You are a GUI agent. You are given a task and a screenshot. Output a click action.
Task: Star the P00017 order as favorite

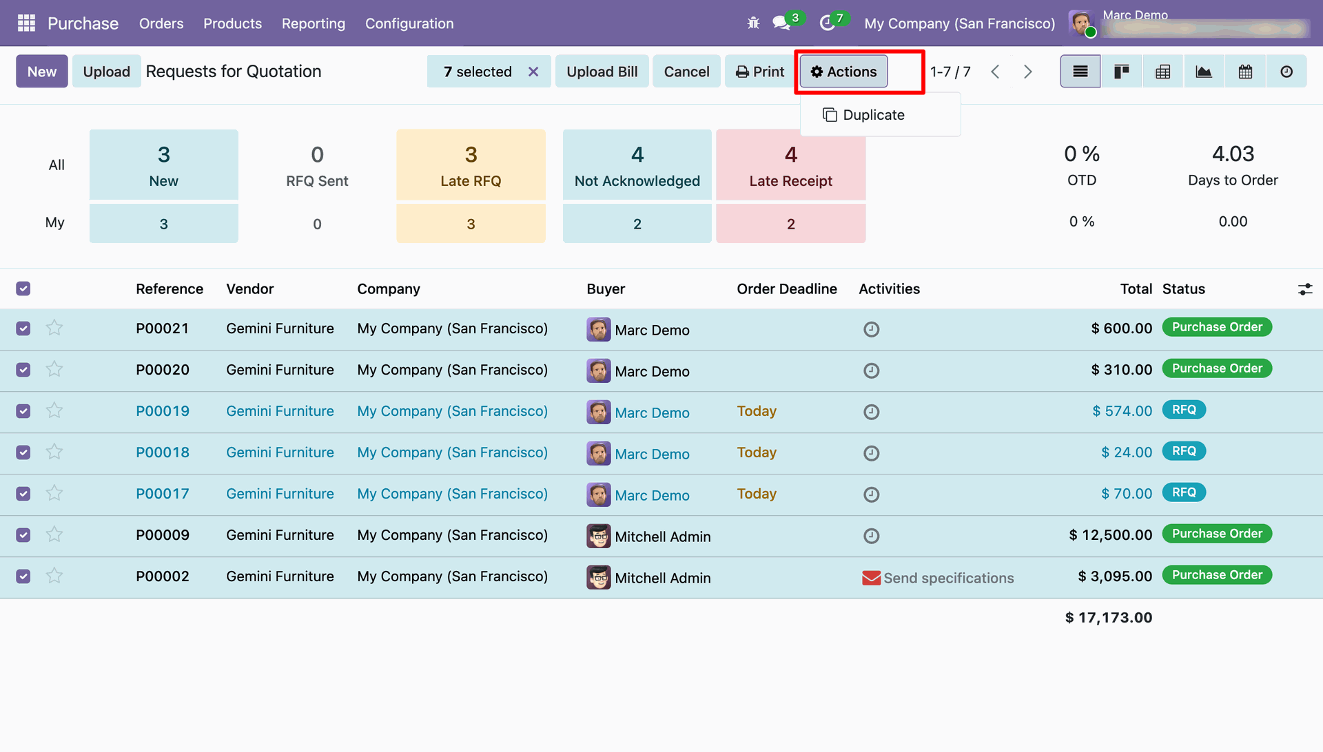(x=54, y=493)
